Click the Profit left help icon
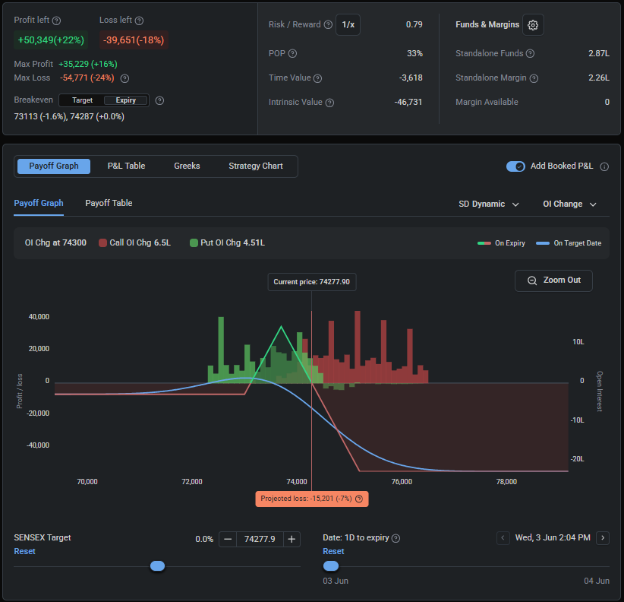624x602 pixels. tap(56, 21)
